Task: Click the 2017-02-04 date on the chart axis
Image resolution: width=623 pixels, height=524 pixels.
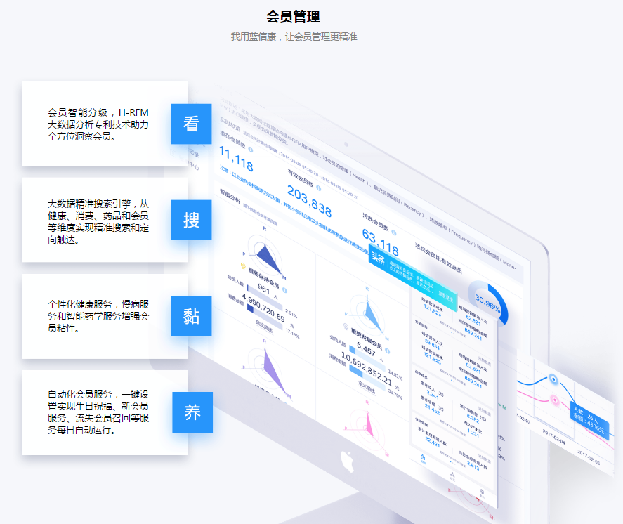Action: click(x=554, y=437)
